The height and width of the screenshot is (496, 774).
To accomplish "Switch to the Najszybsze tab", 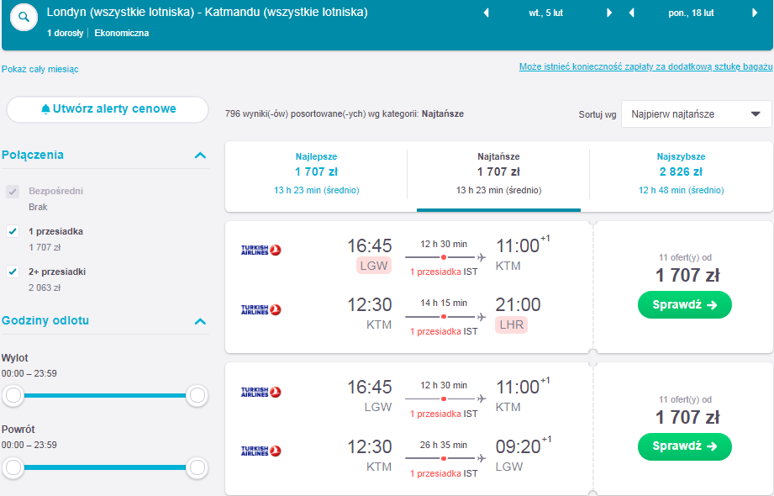I will [x=682, y=173].
